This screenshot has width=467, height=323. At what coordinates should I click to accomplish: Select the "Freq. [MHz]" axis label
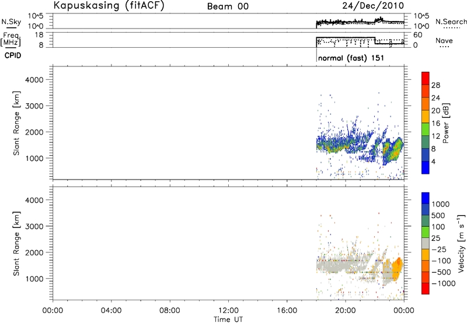(x=12, y=39)
